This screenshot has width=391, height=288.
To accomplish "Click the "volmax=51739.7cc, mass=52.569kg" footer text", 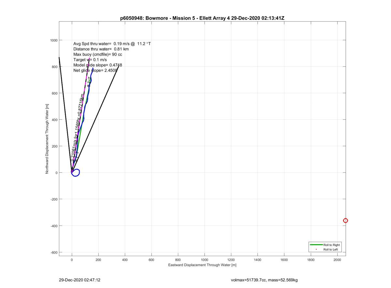I will (264, 280).
